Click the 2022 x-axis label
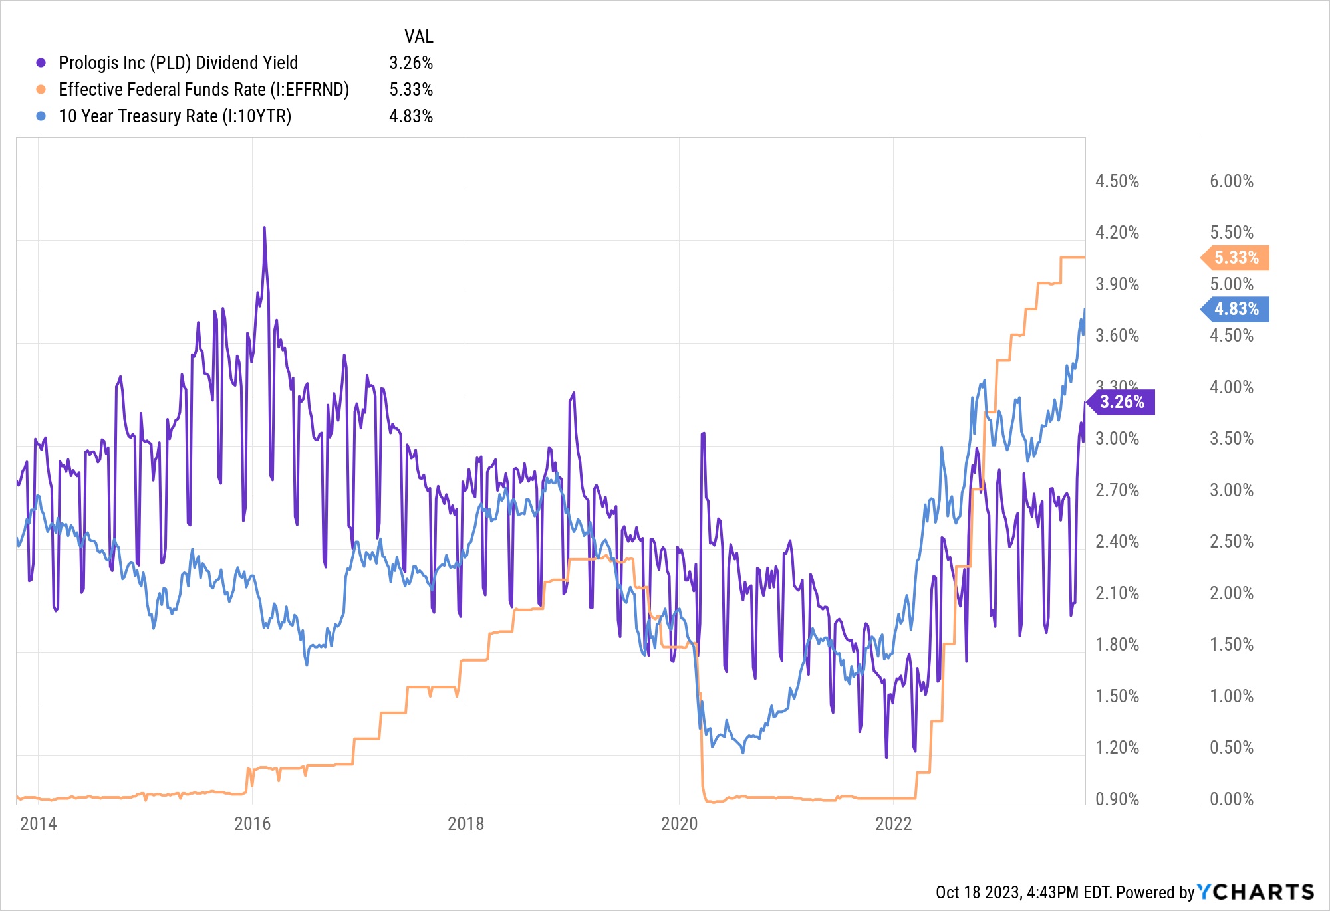This screenshot has height=911, width=1330. pos(893,824)
